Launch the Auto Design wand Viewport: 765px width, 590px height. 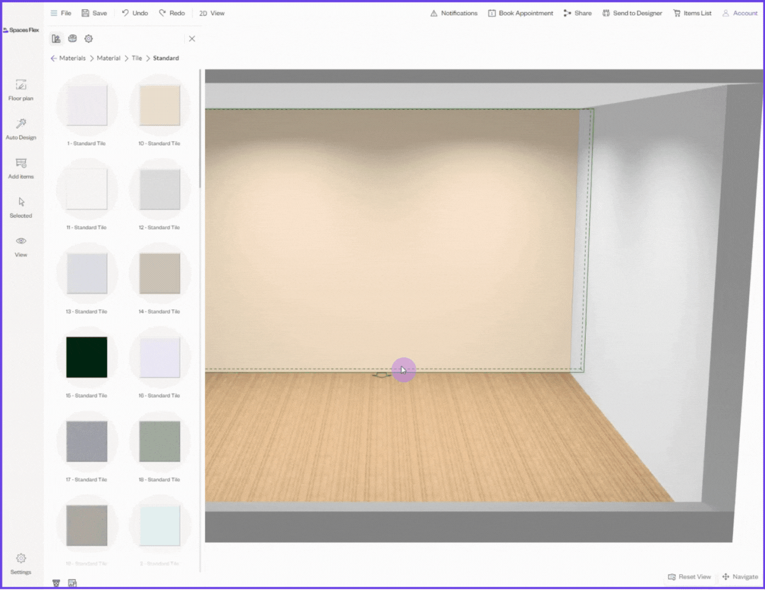click(21, 129)
